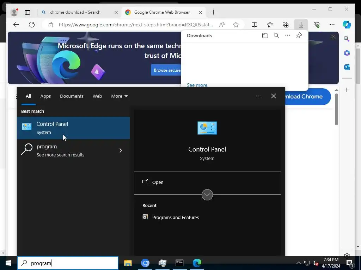
Task: Select the Documents search filter tab
Action: [72, 96]
